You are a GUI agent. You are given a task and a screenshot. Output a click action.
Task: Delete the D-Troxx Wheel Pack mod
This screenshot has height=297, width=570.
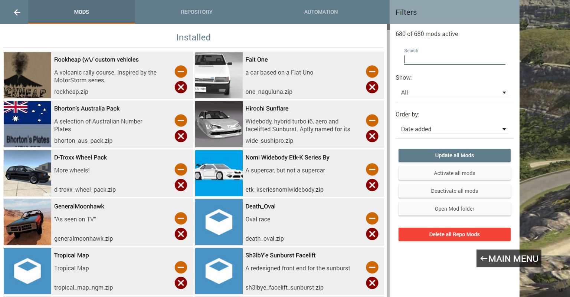pyautogui.click(x=181, y=185)
